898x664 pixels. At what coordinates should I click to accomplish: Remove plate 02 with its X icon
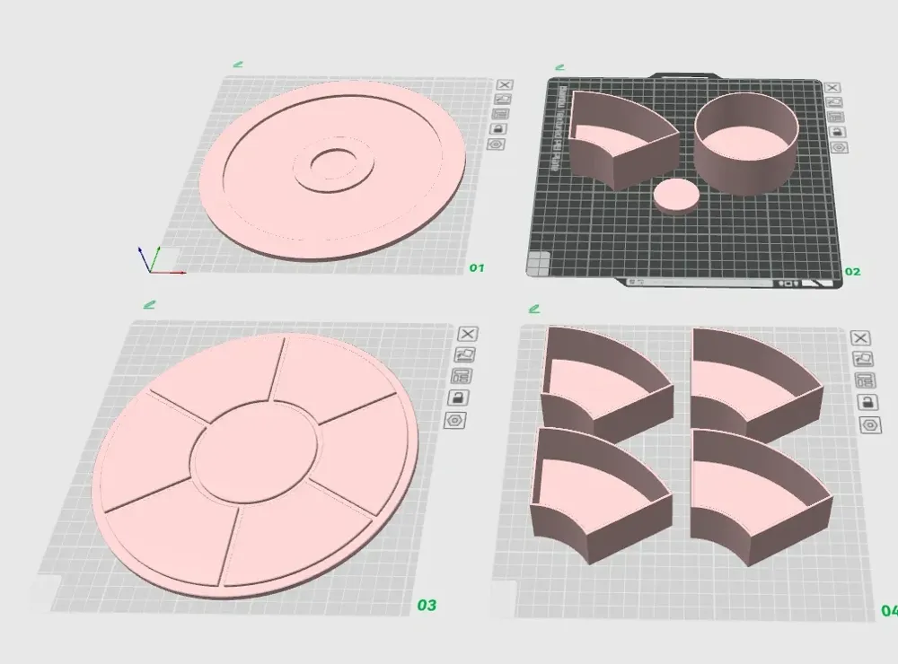tap(832, 88)
